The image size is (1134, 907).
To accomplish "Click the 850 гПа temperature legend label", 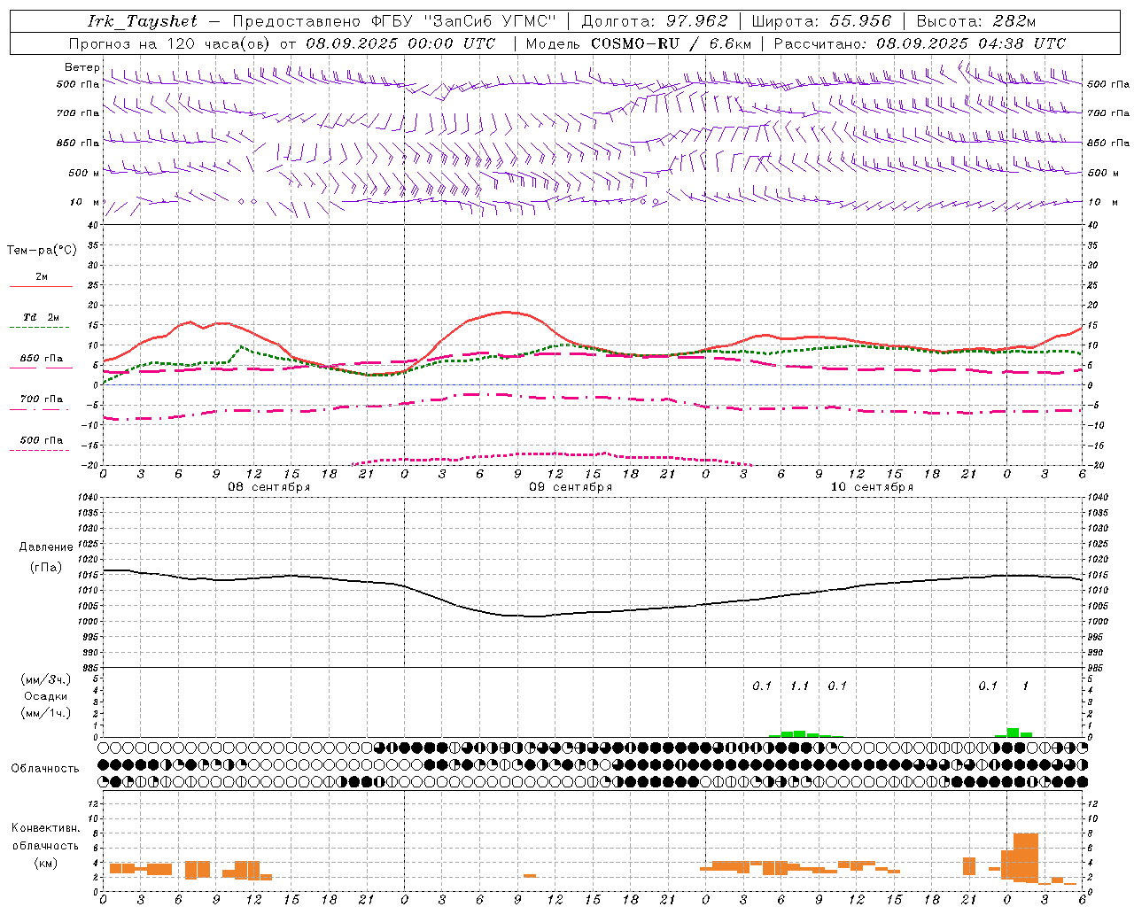I will point(42,359).
